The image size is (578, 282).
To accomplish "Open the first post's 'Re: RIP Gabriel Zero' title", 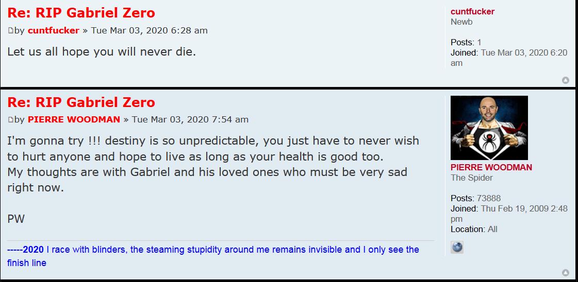I will pyautogui.click(x=81, y=13).
